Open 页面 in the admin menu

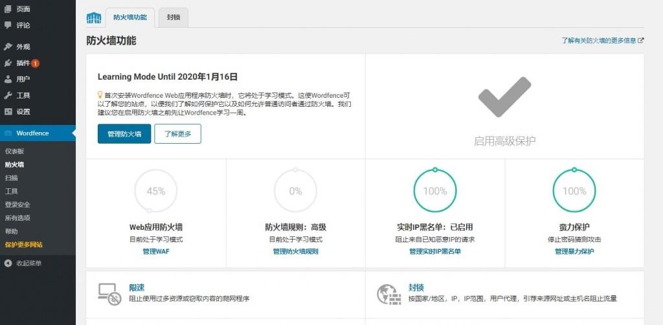pos(23,9)
